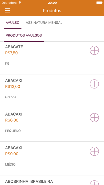Tap the 20:09 clock in status bar
The image size is (104, 185).
pyautogui.click(x=53, y=3)
